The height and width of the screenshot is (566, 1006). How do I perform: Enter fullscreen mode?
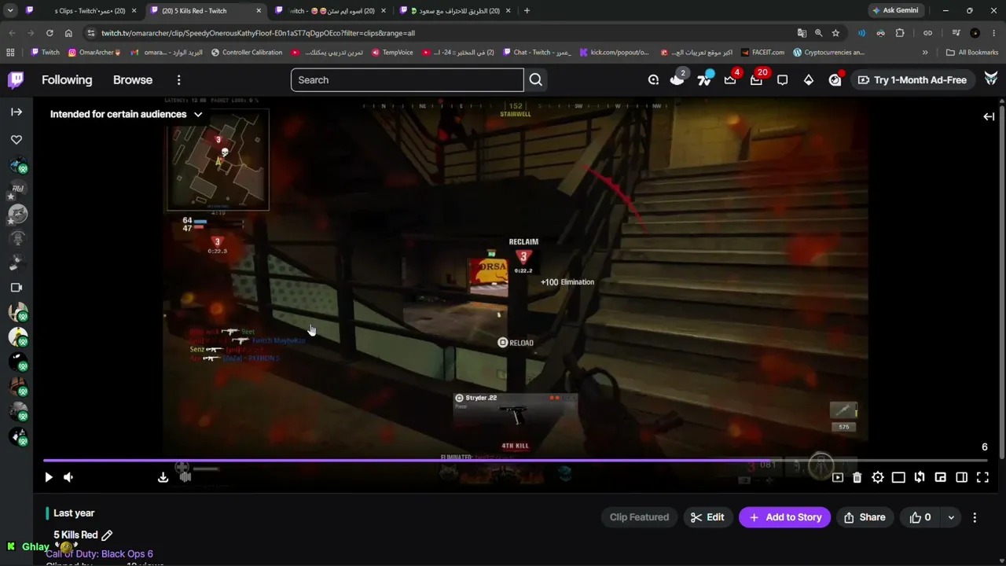pyautogui.click(x=982, y=477)
